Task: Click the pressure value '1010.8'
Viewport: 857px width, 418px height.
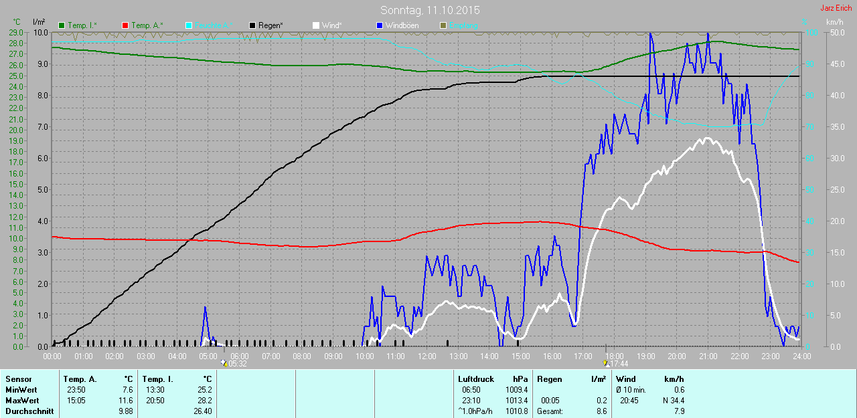Action: (x=516, y=411)
